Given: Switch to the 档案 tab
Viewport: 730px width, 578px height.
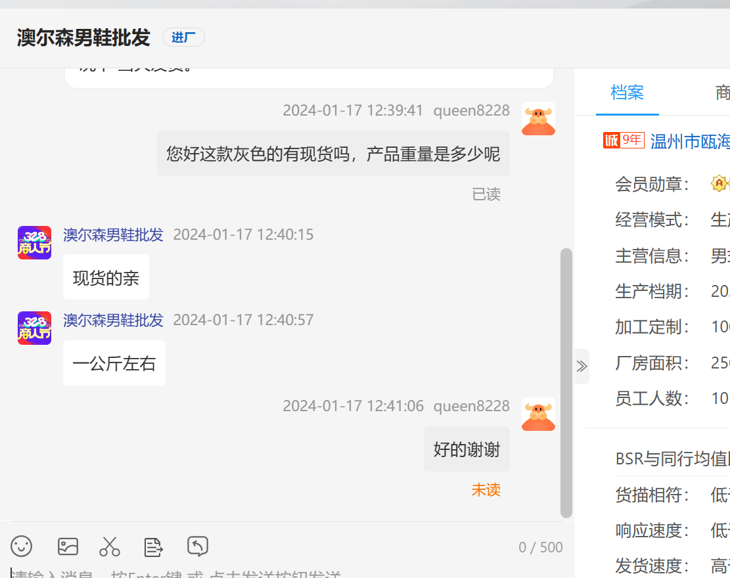Looking at the screenshot, I should 627,93.
